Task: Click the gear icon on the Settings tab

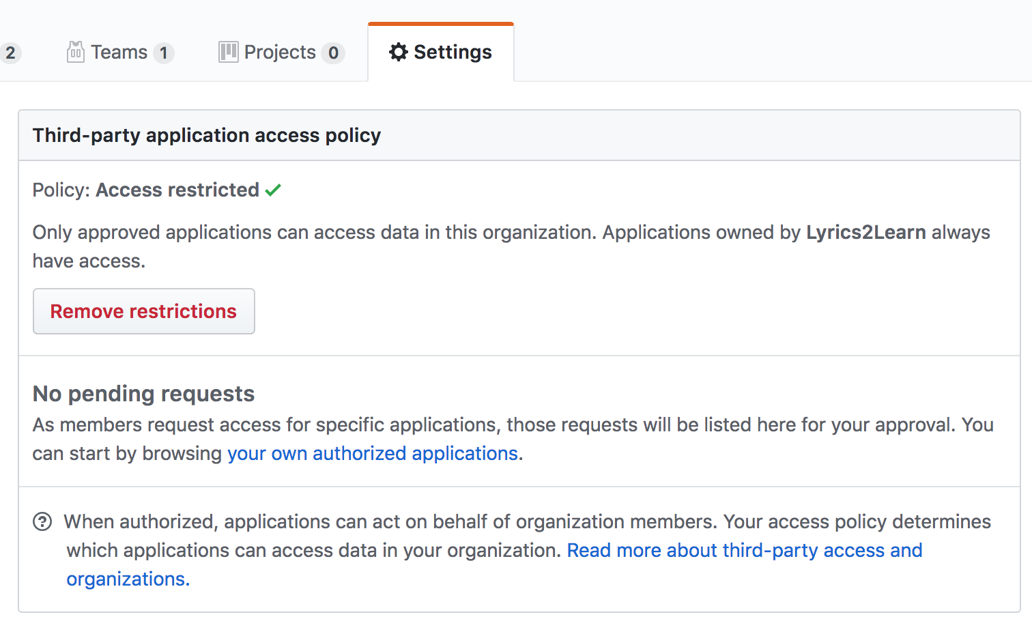Action: [399, 52]
